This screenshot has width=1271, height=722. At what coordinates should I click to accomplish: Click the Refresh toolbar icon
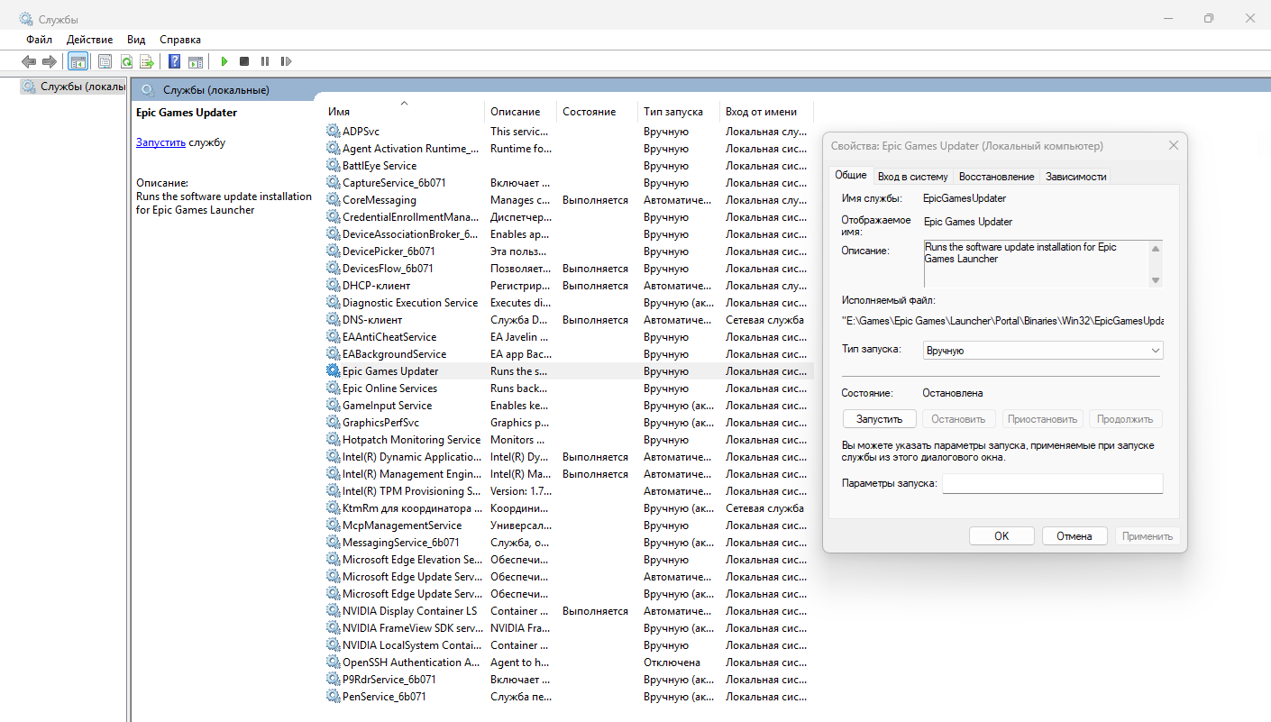coord(126,61)
